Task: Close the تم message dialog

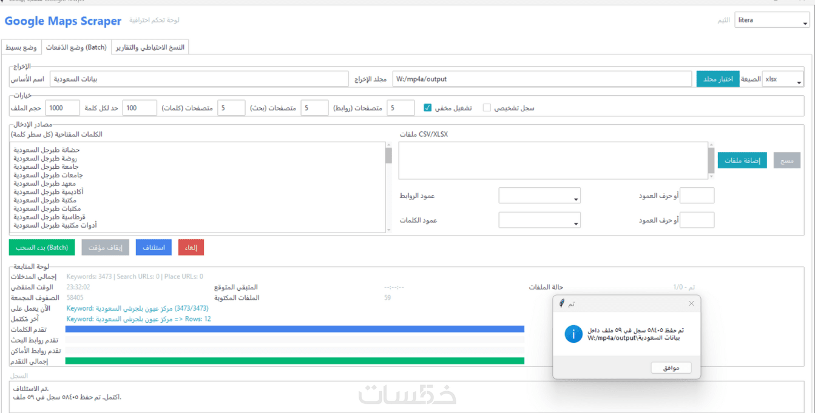Action: 691,303
